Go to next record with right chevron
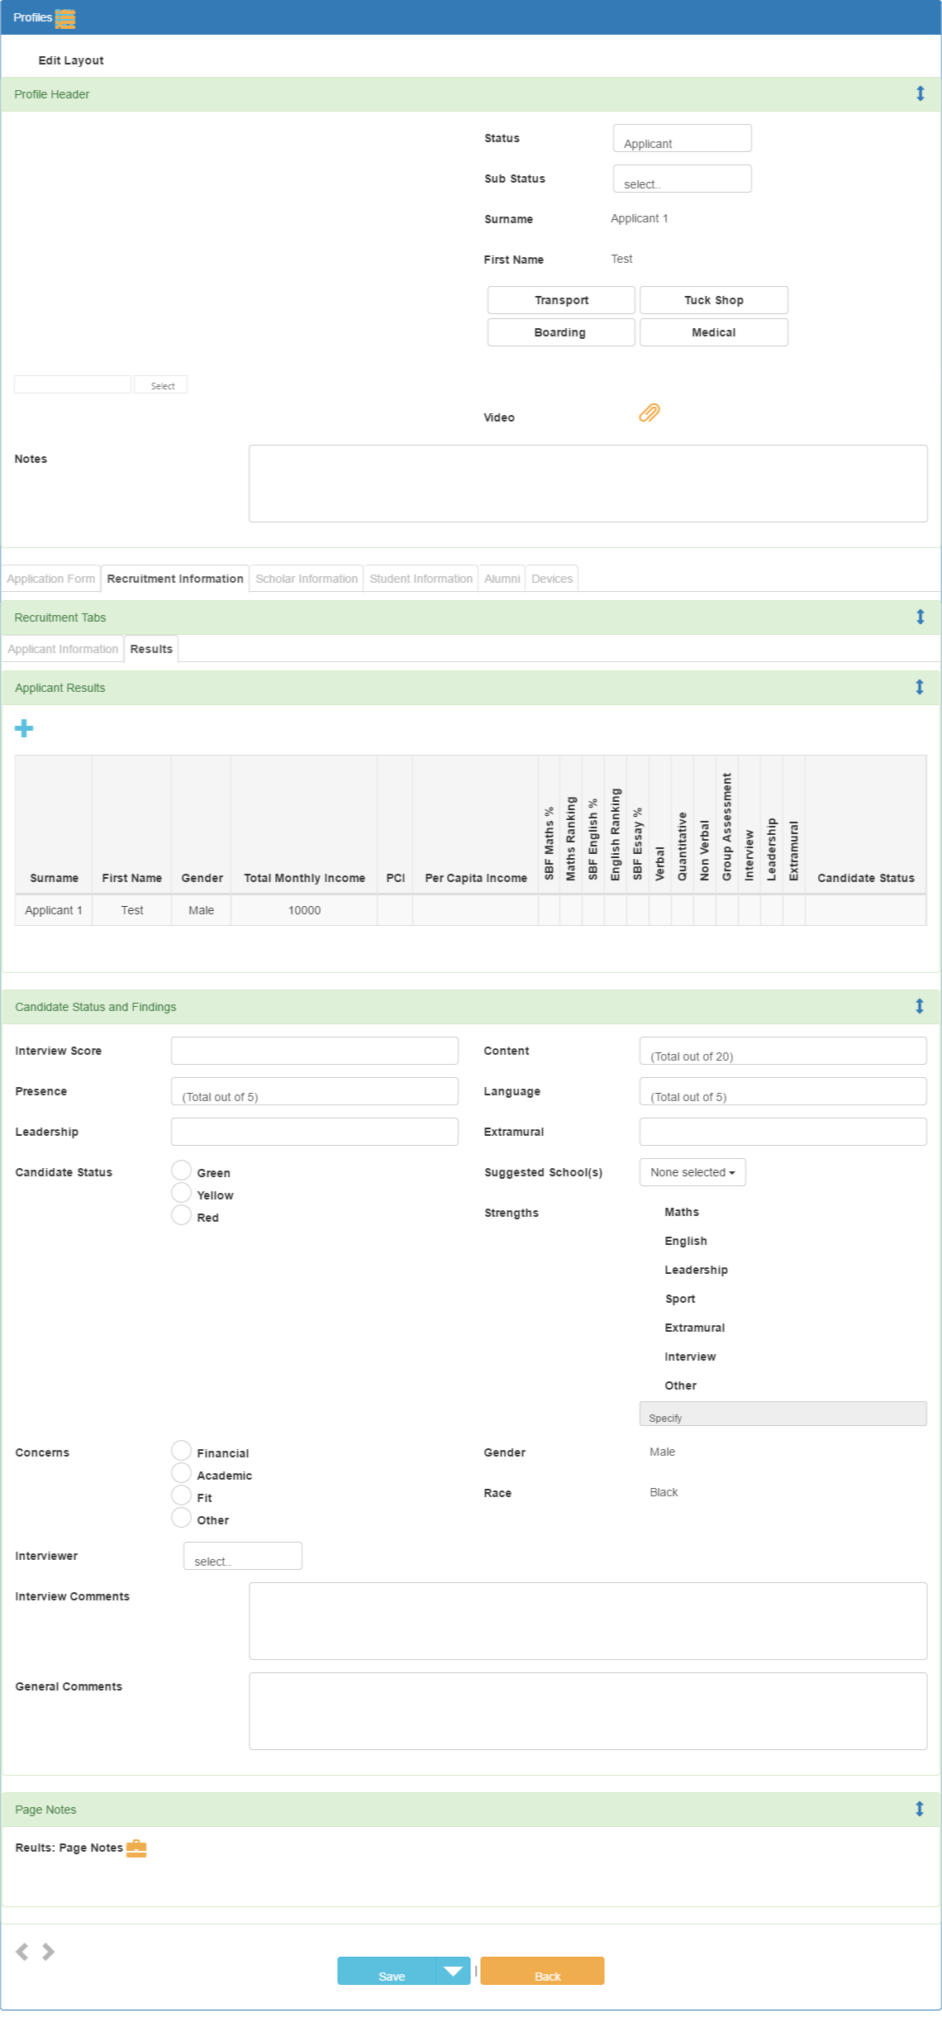Image resolution: width=942 pixels, height=2027 pixels. (x=49, y=1952)
